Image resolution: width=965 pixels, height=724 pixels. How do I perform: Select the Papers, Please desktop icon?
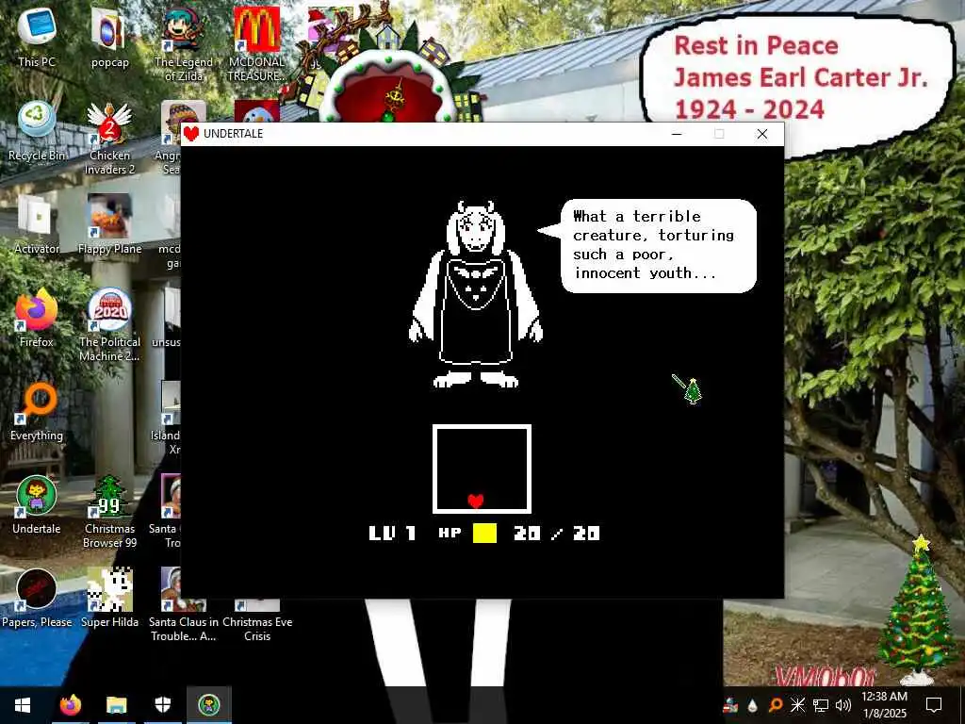(37, 598)
